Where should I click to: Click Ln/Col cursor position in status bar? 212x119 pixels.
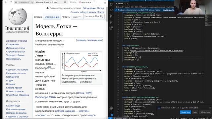[175, 118]
